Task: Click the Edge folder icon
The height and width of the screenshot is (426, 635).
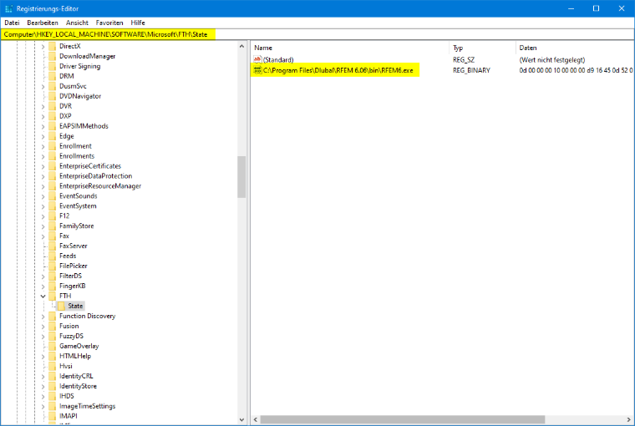Action: (53, 136)
